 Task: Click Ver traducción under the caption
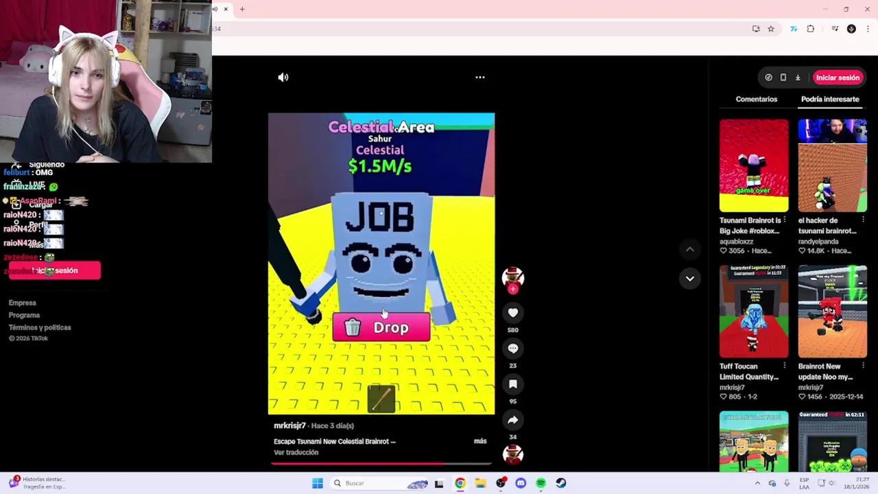pos(296,453)
